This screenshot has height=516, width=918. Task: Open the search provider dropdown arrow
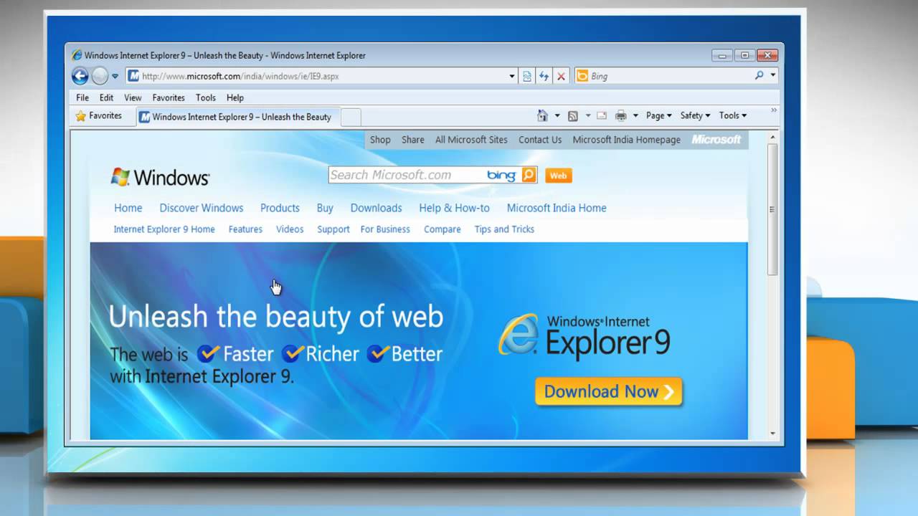coord(773,75)
